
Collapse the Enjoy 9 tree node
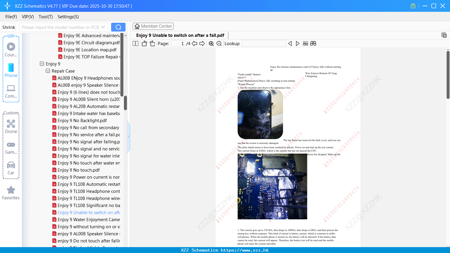[42, 64]
